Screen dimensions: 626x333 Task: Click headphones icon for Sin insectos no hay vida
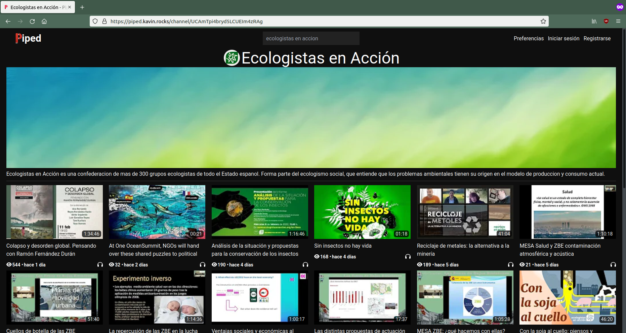point(408,257)
